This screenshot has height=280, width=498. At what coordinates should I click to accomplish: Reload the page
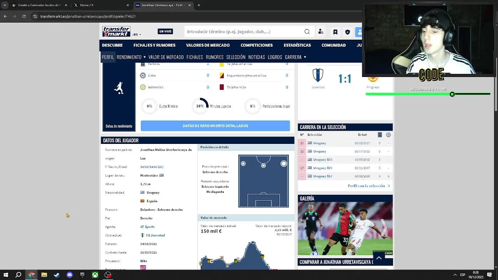(x=24, y=16)
